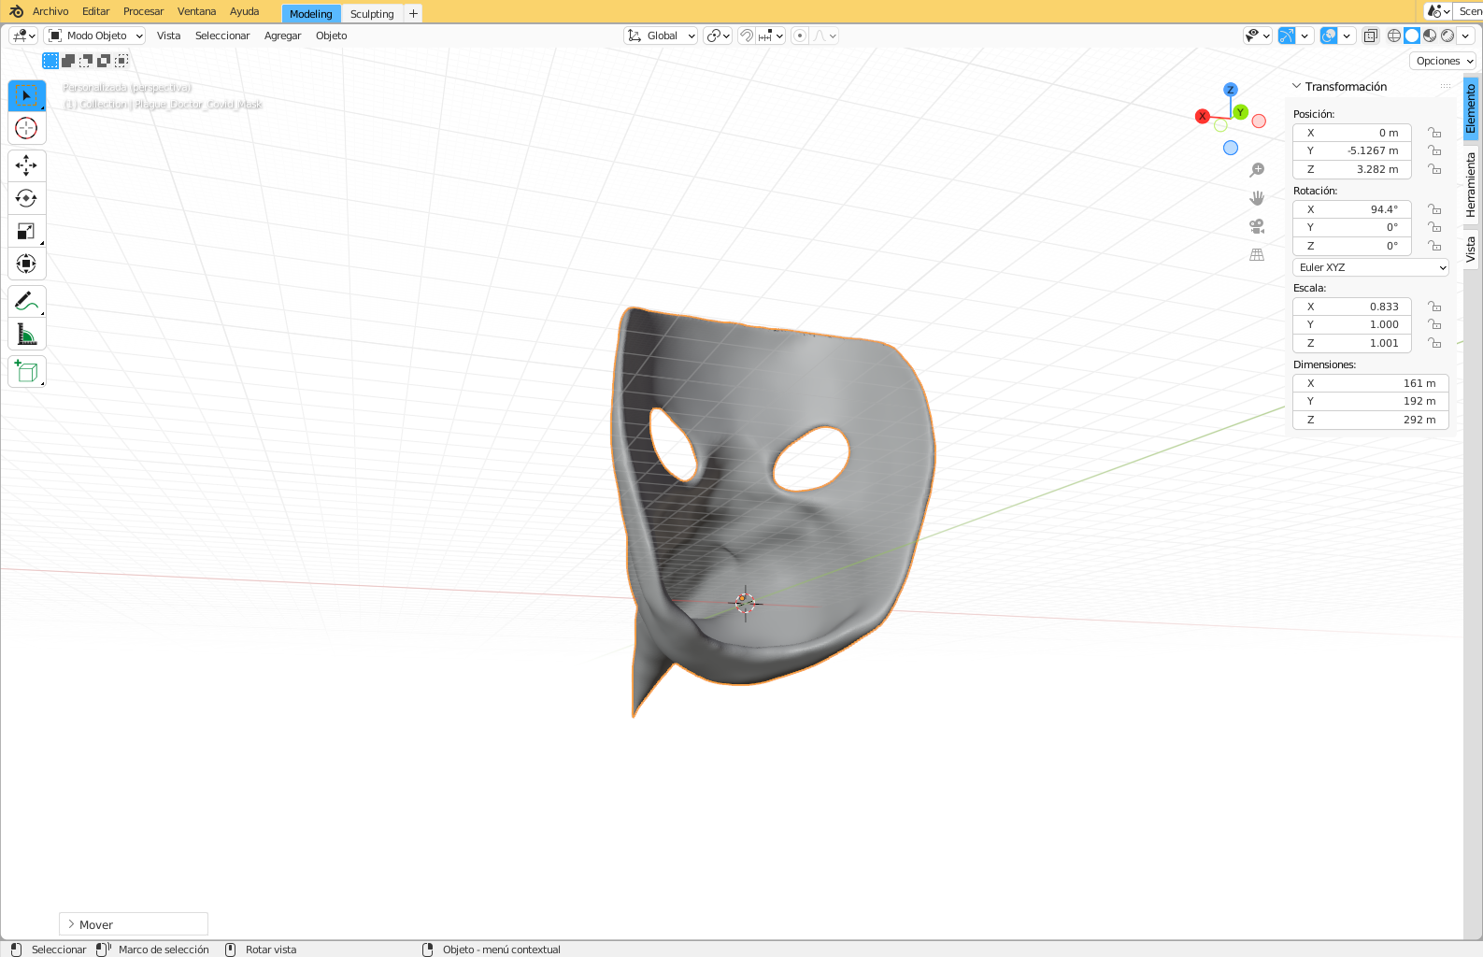Toggle X-ray transparency mode
Image resolution: width=1483 pixels, height=957 pixels.
(x=1370, y=36)
